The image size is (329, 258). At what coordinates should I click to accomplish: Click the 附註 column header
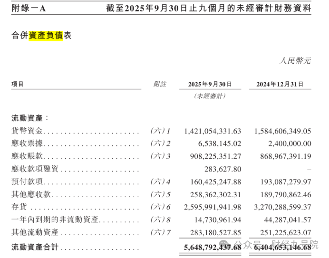coord(160,84)
